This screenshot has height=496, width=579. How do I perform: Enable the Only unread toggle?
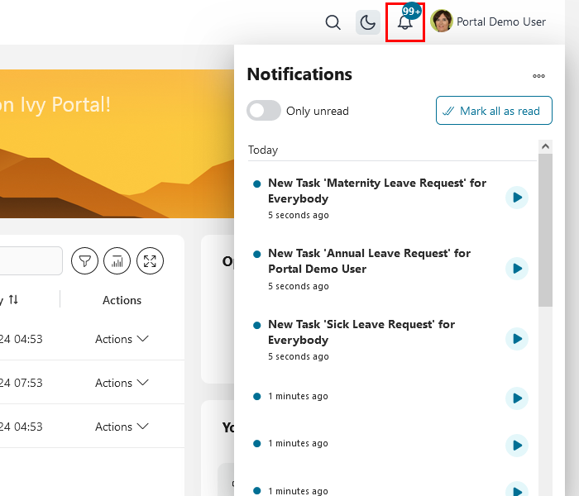click(264, 110)
